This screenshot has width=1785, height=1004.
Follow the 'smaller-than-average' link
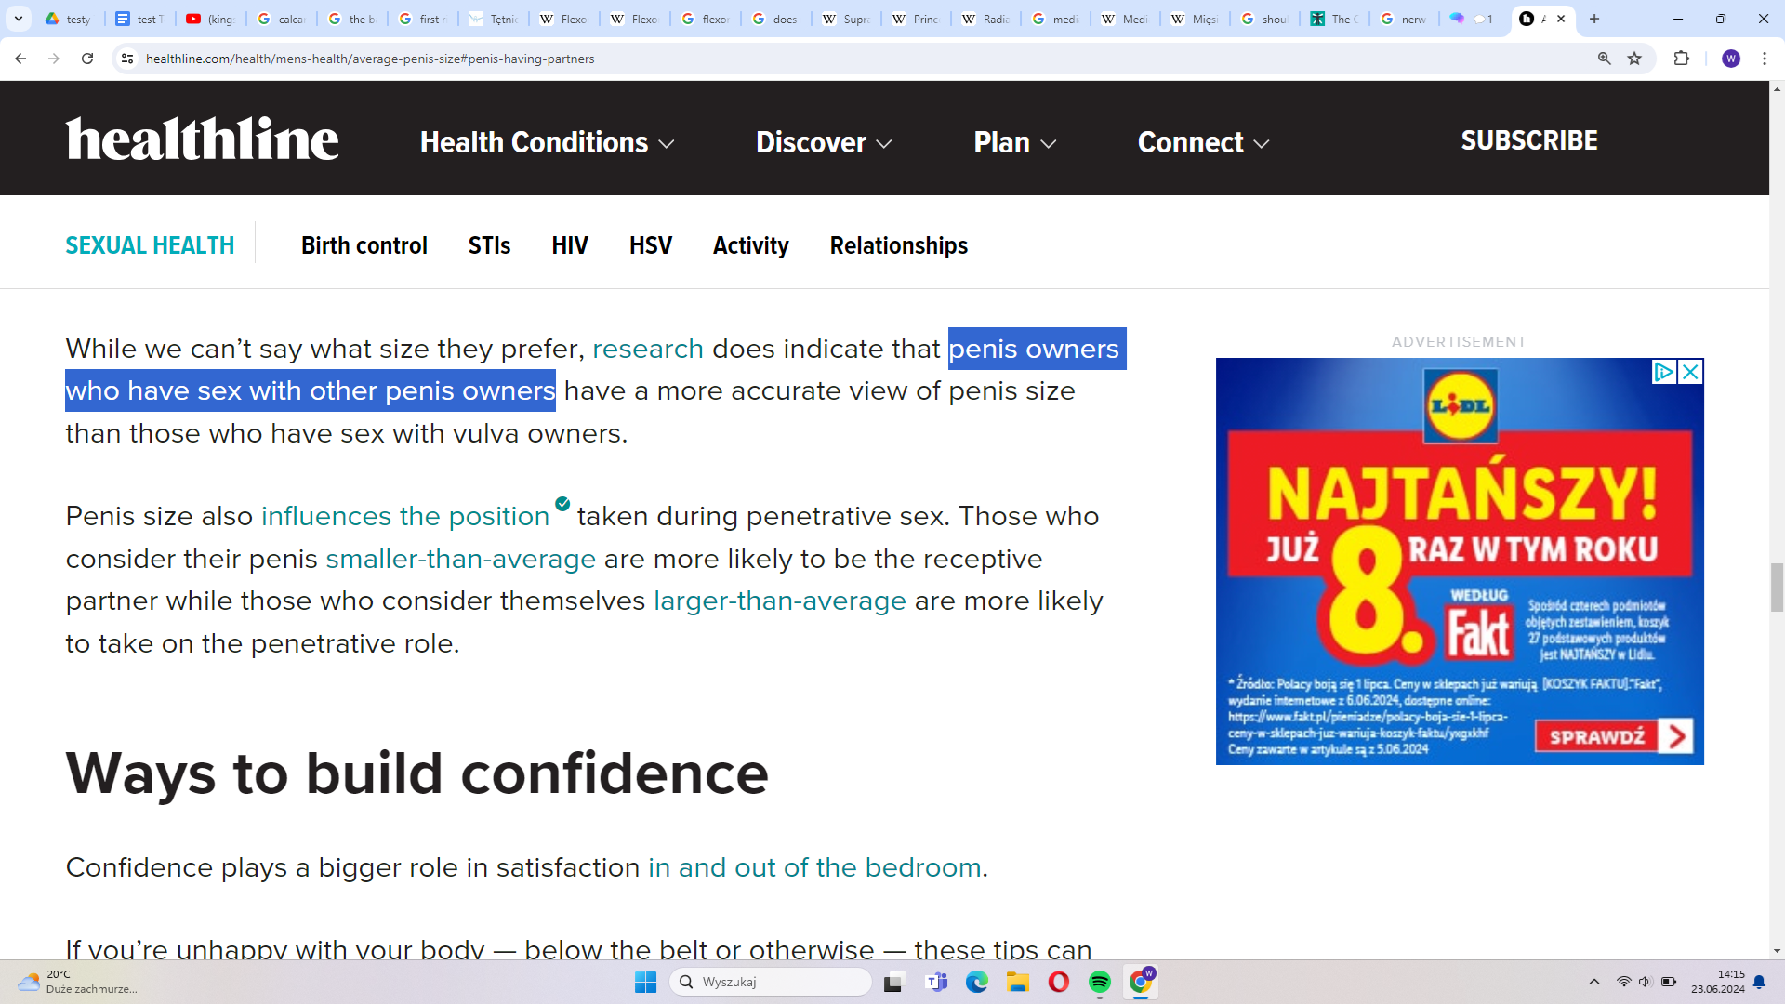tap(460, 559)
